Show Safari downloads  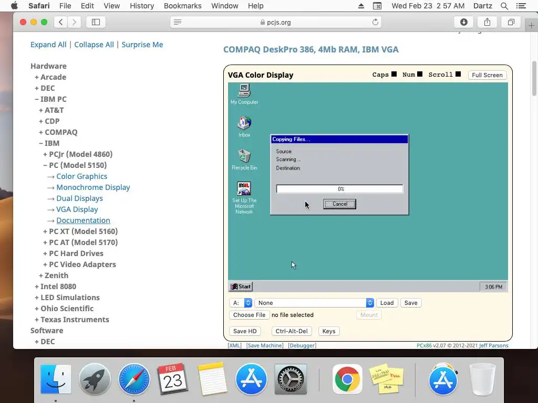click(x=463, y=22)
